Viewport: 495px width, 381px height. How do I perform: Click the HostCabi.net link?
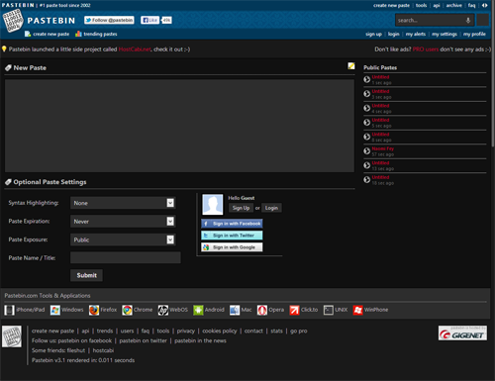[135, 49]
